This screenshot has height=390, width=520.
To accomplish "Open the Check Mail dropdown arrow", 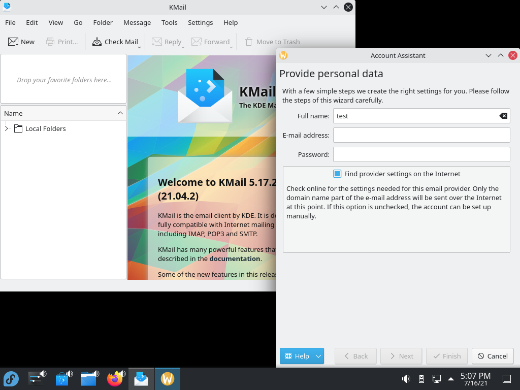I will pyautogui.click(x=140, y=47).
